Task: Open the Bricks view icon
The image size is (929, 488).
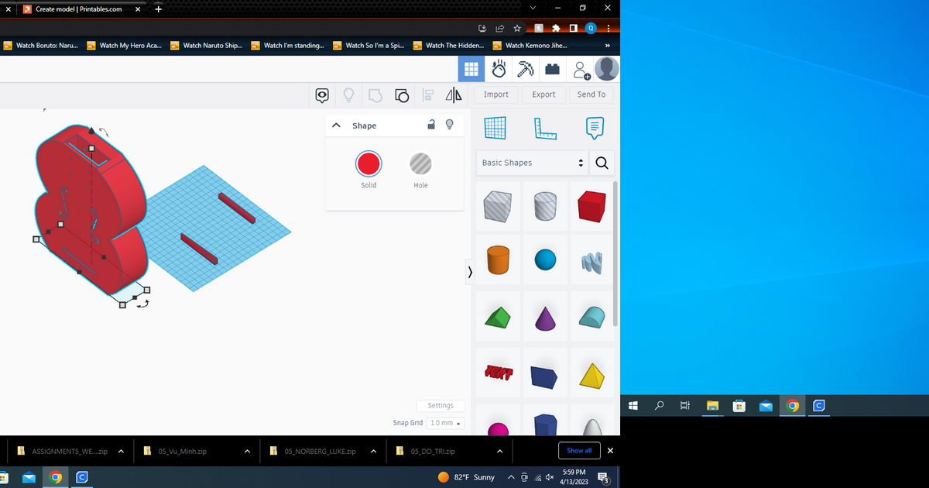Action: pos(552,70)
